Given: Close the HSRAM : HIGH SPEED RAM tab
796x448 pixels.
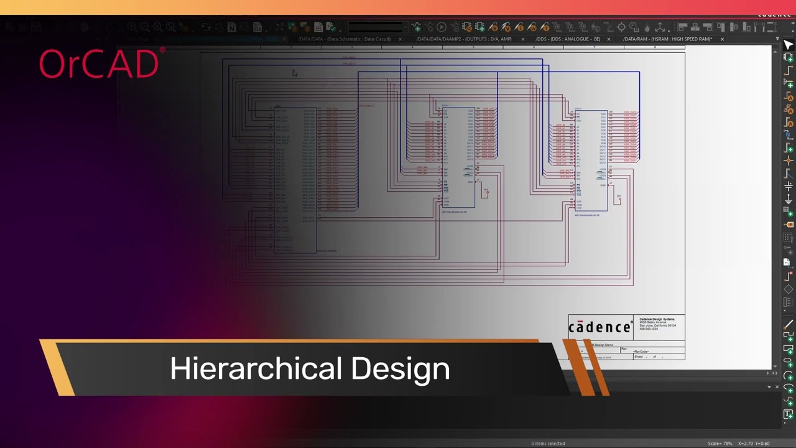Looking at the screenshot, I should pyautogui.click(x=722, y=39).
